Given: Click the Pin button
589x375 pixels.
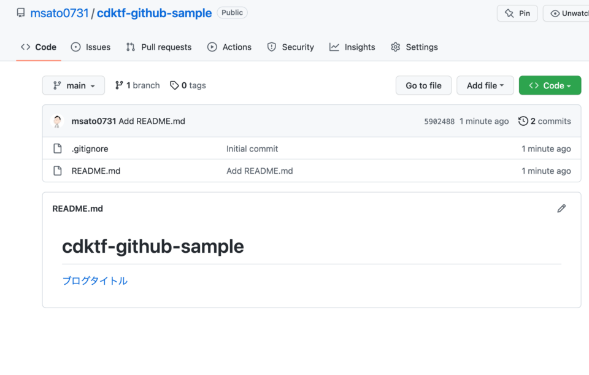Looking at the screenshot, I should click(x=517, y=12).
